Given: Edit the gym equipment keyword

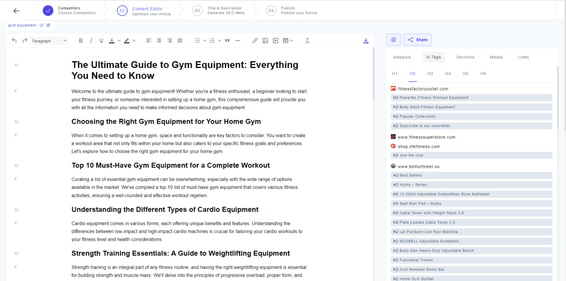Looking at the screenshot, I should [x=41, y=25].
